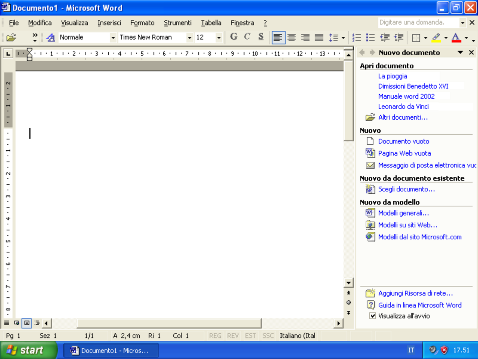Increase the paragraph indent
Screen dimensions: 478x359
pos(399,37)
